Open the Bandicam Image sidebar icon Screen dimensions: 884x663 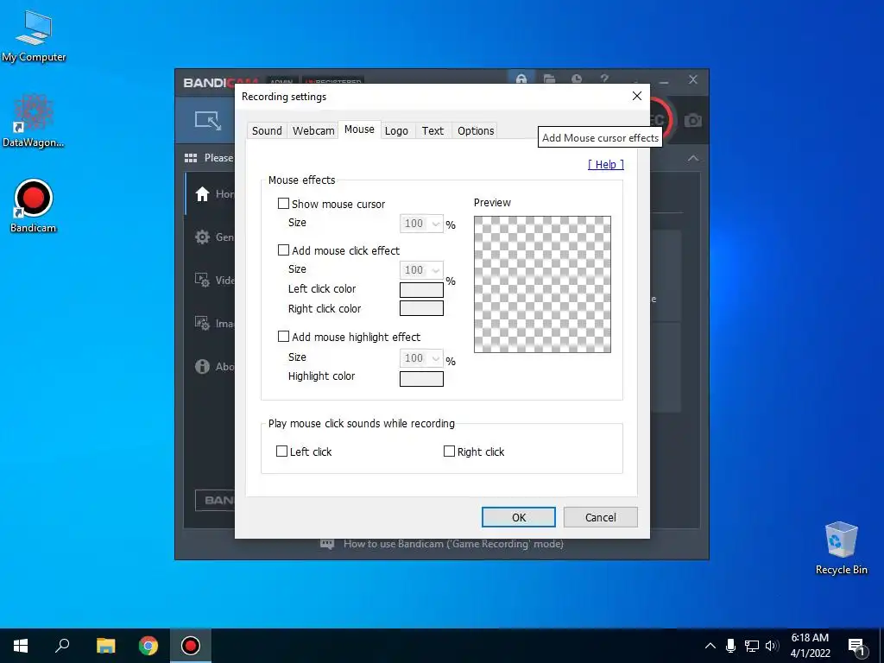pyautogui.click(x=202, y=323)
